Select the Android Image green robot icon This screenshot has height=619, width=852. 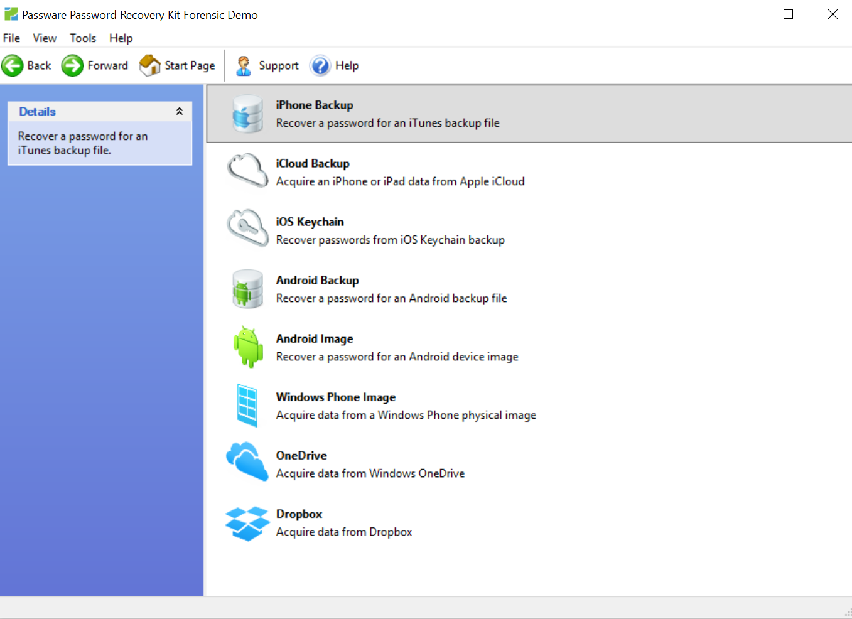coord(247,347)
